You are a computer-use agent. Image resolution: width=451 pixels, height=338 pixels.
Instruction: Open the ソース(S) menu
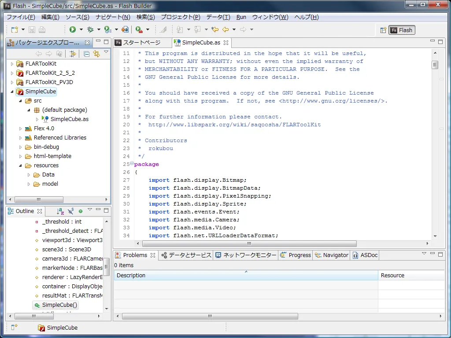[78, 17]
